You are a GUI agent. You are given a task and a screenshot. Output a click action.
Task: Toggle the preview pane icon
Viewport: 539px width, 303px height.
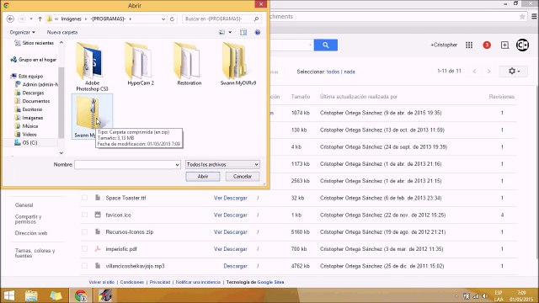coord(243,32)
